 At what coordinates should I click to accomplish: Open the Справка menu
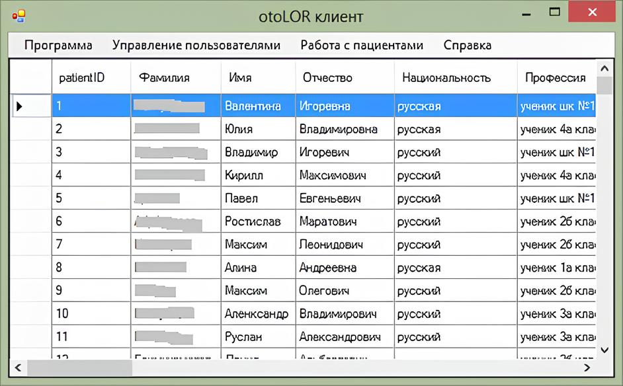[467, 45]
